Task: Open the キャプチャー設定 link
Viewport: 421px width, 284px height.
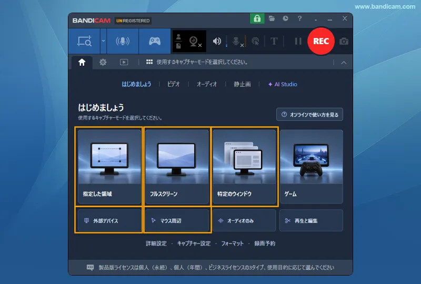Action: coord(194,244)
